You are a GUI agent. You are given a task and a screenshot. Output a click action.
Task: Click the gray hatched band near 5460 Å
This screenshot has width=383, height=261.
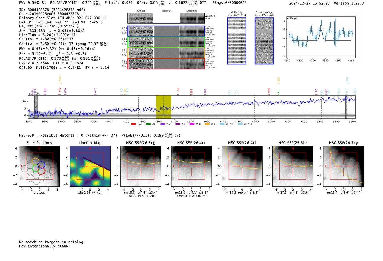[x=346, y=107]
